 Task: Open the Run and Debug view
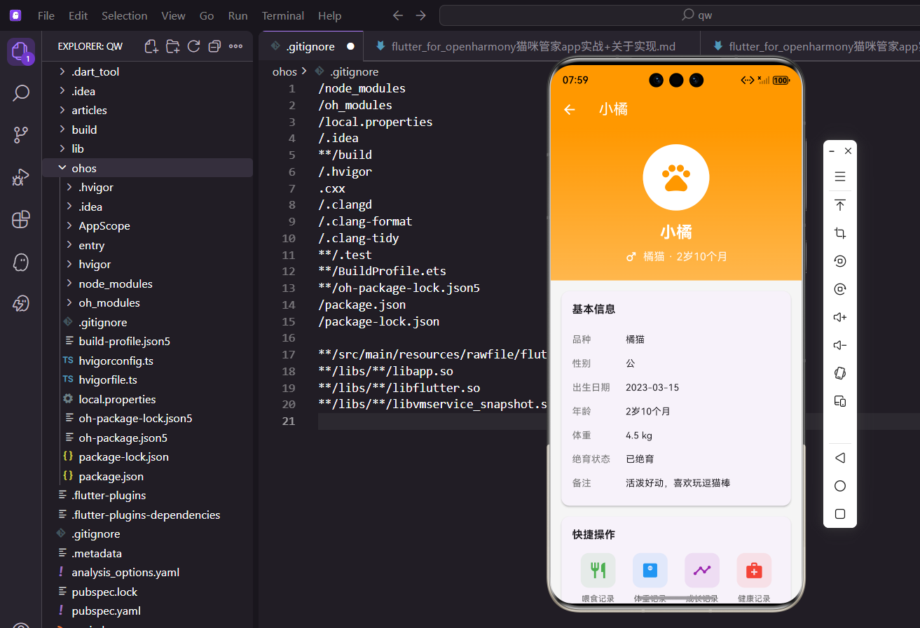[21, 177]
